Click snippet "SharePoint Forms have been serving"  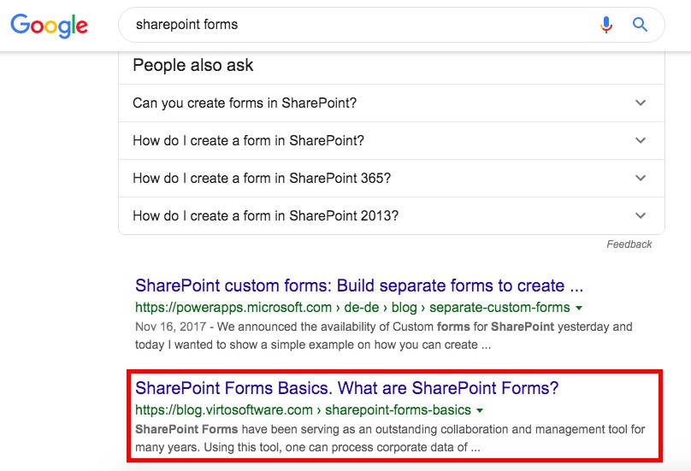point(390,439)
